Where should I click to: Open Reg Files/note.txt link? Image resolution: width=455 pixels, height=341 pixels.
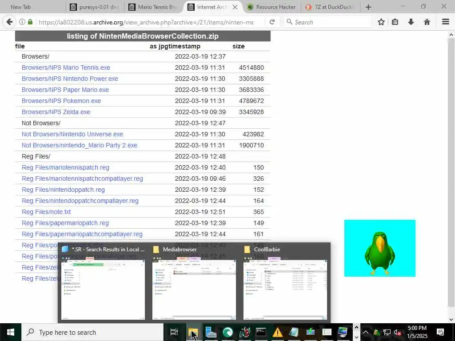click(x=46, y=212)
